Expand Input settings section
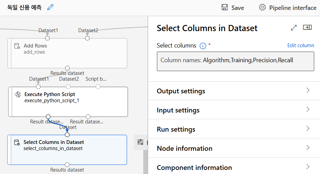 click(x=308, y=110)
